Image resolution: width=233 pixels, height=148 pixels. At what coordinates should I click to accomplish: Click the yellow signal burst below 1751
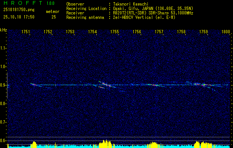click(x=34, y=145)
